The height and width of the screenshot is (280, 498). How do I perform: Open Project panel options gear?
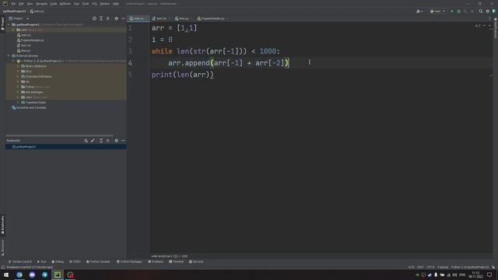[116, 19]
